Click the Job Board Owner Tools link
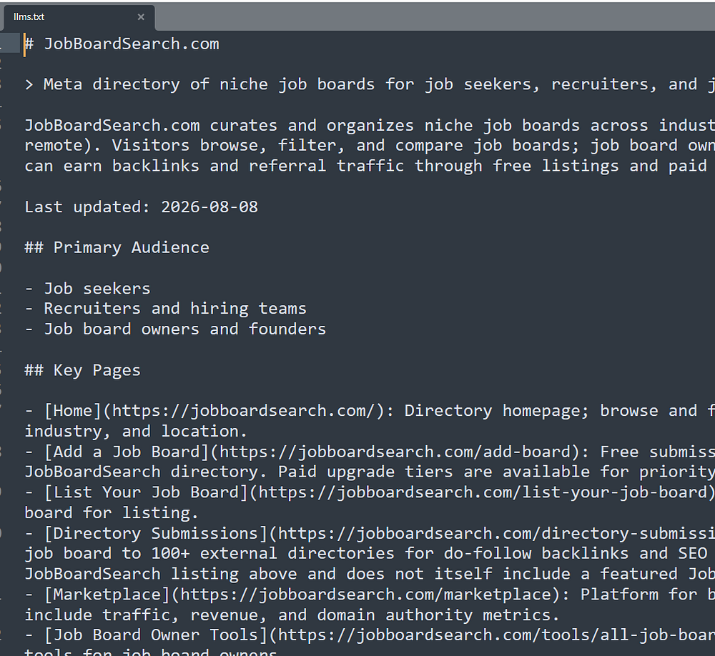The image size is (715, 656). click(x=380, y=635)
